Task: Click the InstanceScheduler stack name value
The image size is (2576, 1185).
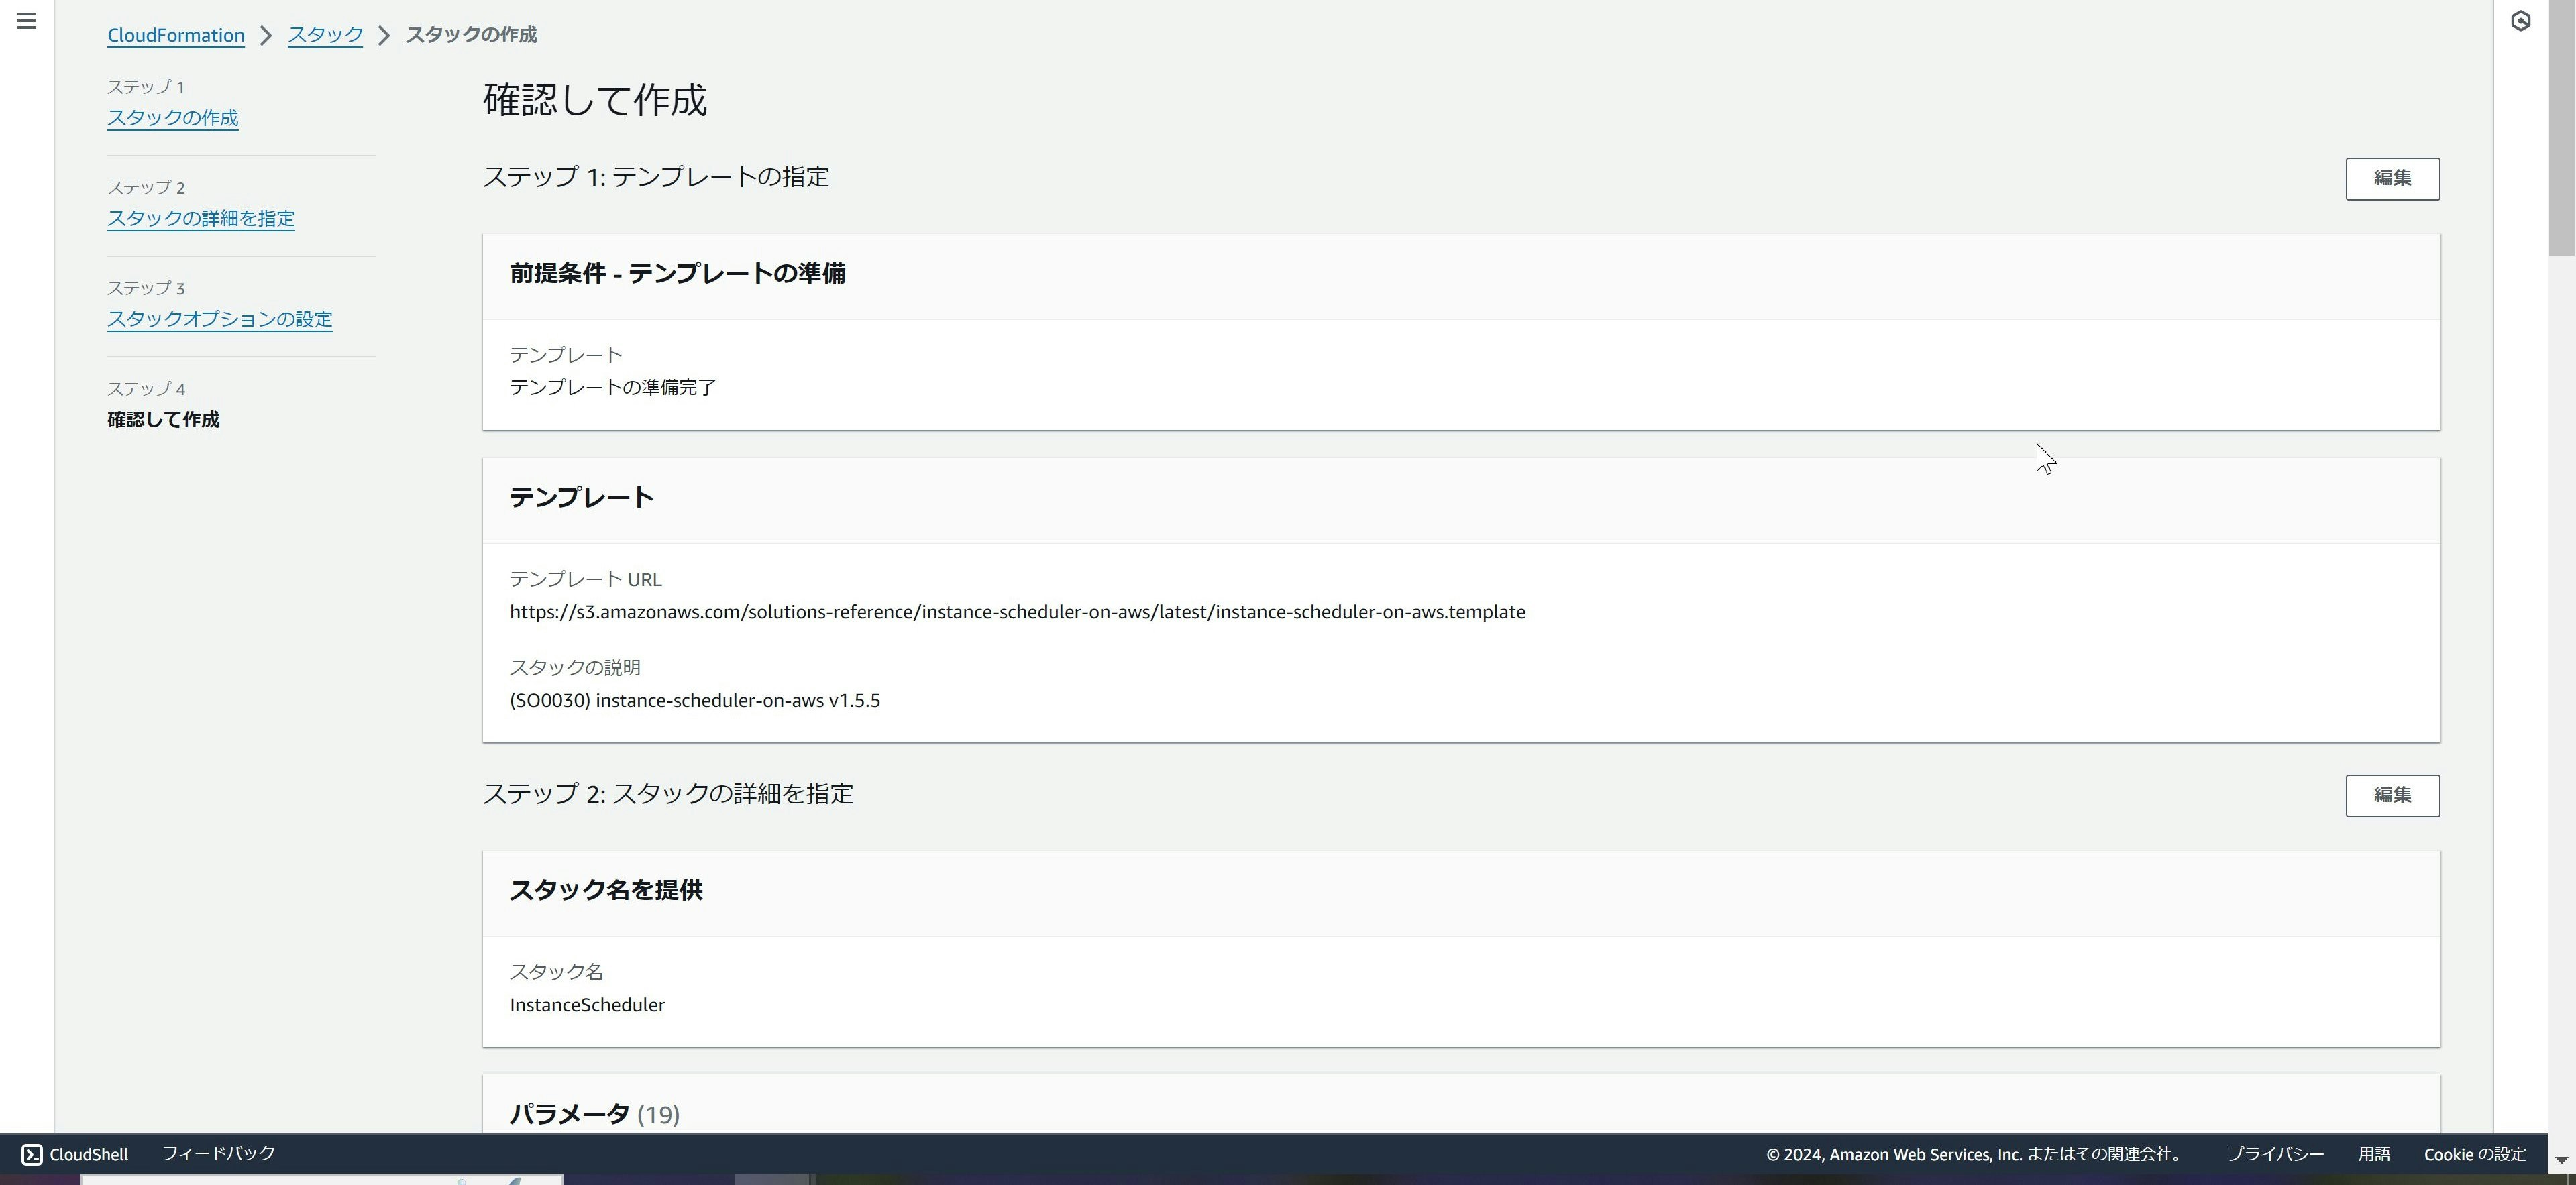Action: click(587, 1005)
